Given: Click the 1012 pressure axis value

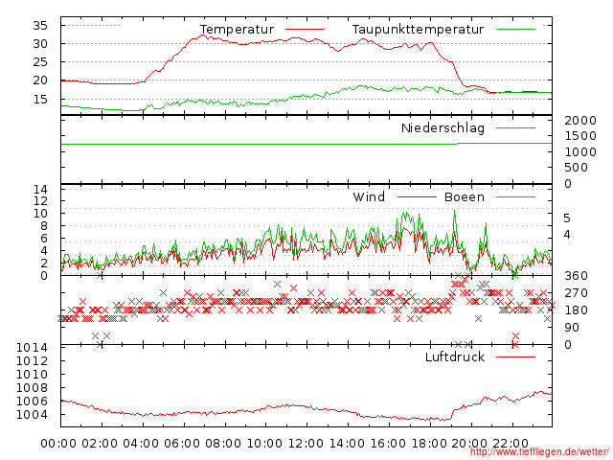Looking at the screenshot, I should point(32,360).
